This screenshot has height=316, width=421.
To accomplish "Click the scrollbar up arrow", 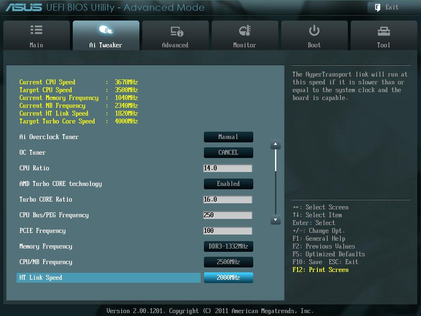I will [275, 144].
